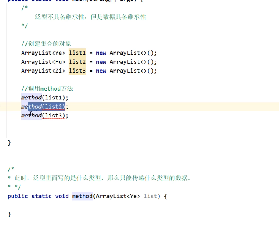Click the list1 variable declaration
Screen dimensions: 279x225
pos(77,53)
